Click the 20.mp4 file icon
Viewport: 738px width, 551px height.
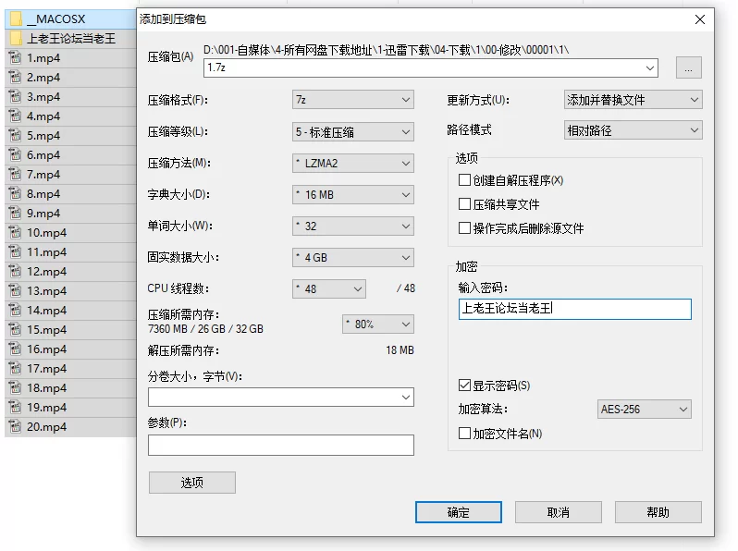coord(15,427)
